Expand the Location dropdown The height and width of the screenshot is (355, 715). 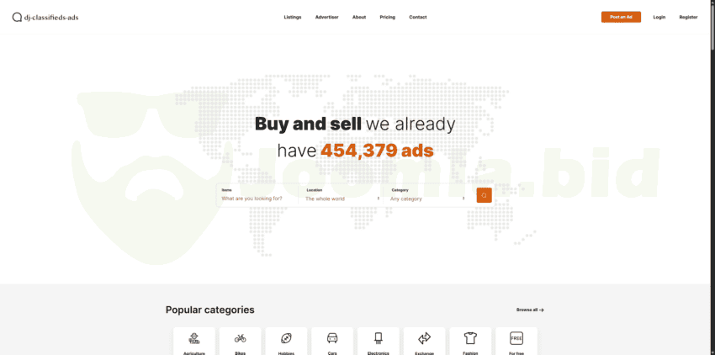point(342,199)
